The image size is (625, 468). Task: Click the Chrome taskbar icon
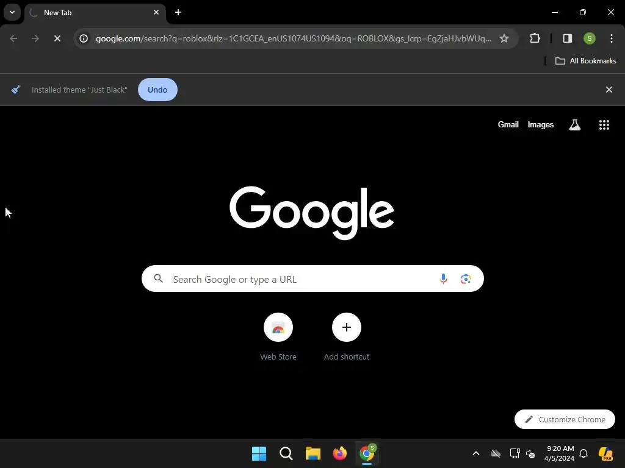367,453
